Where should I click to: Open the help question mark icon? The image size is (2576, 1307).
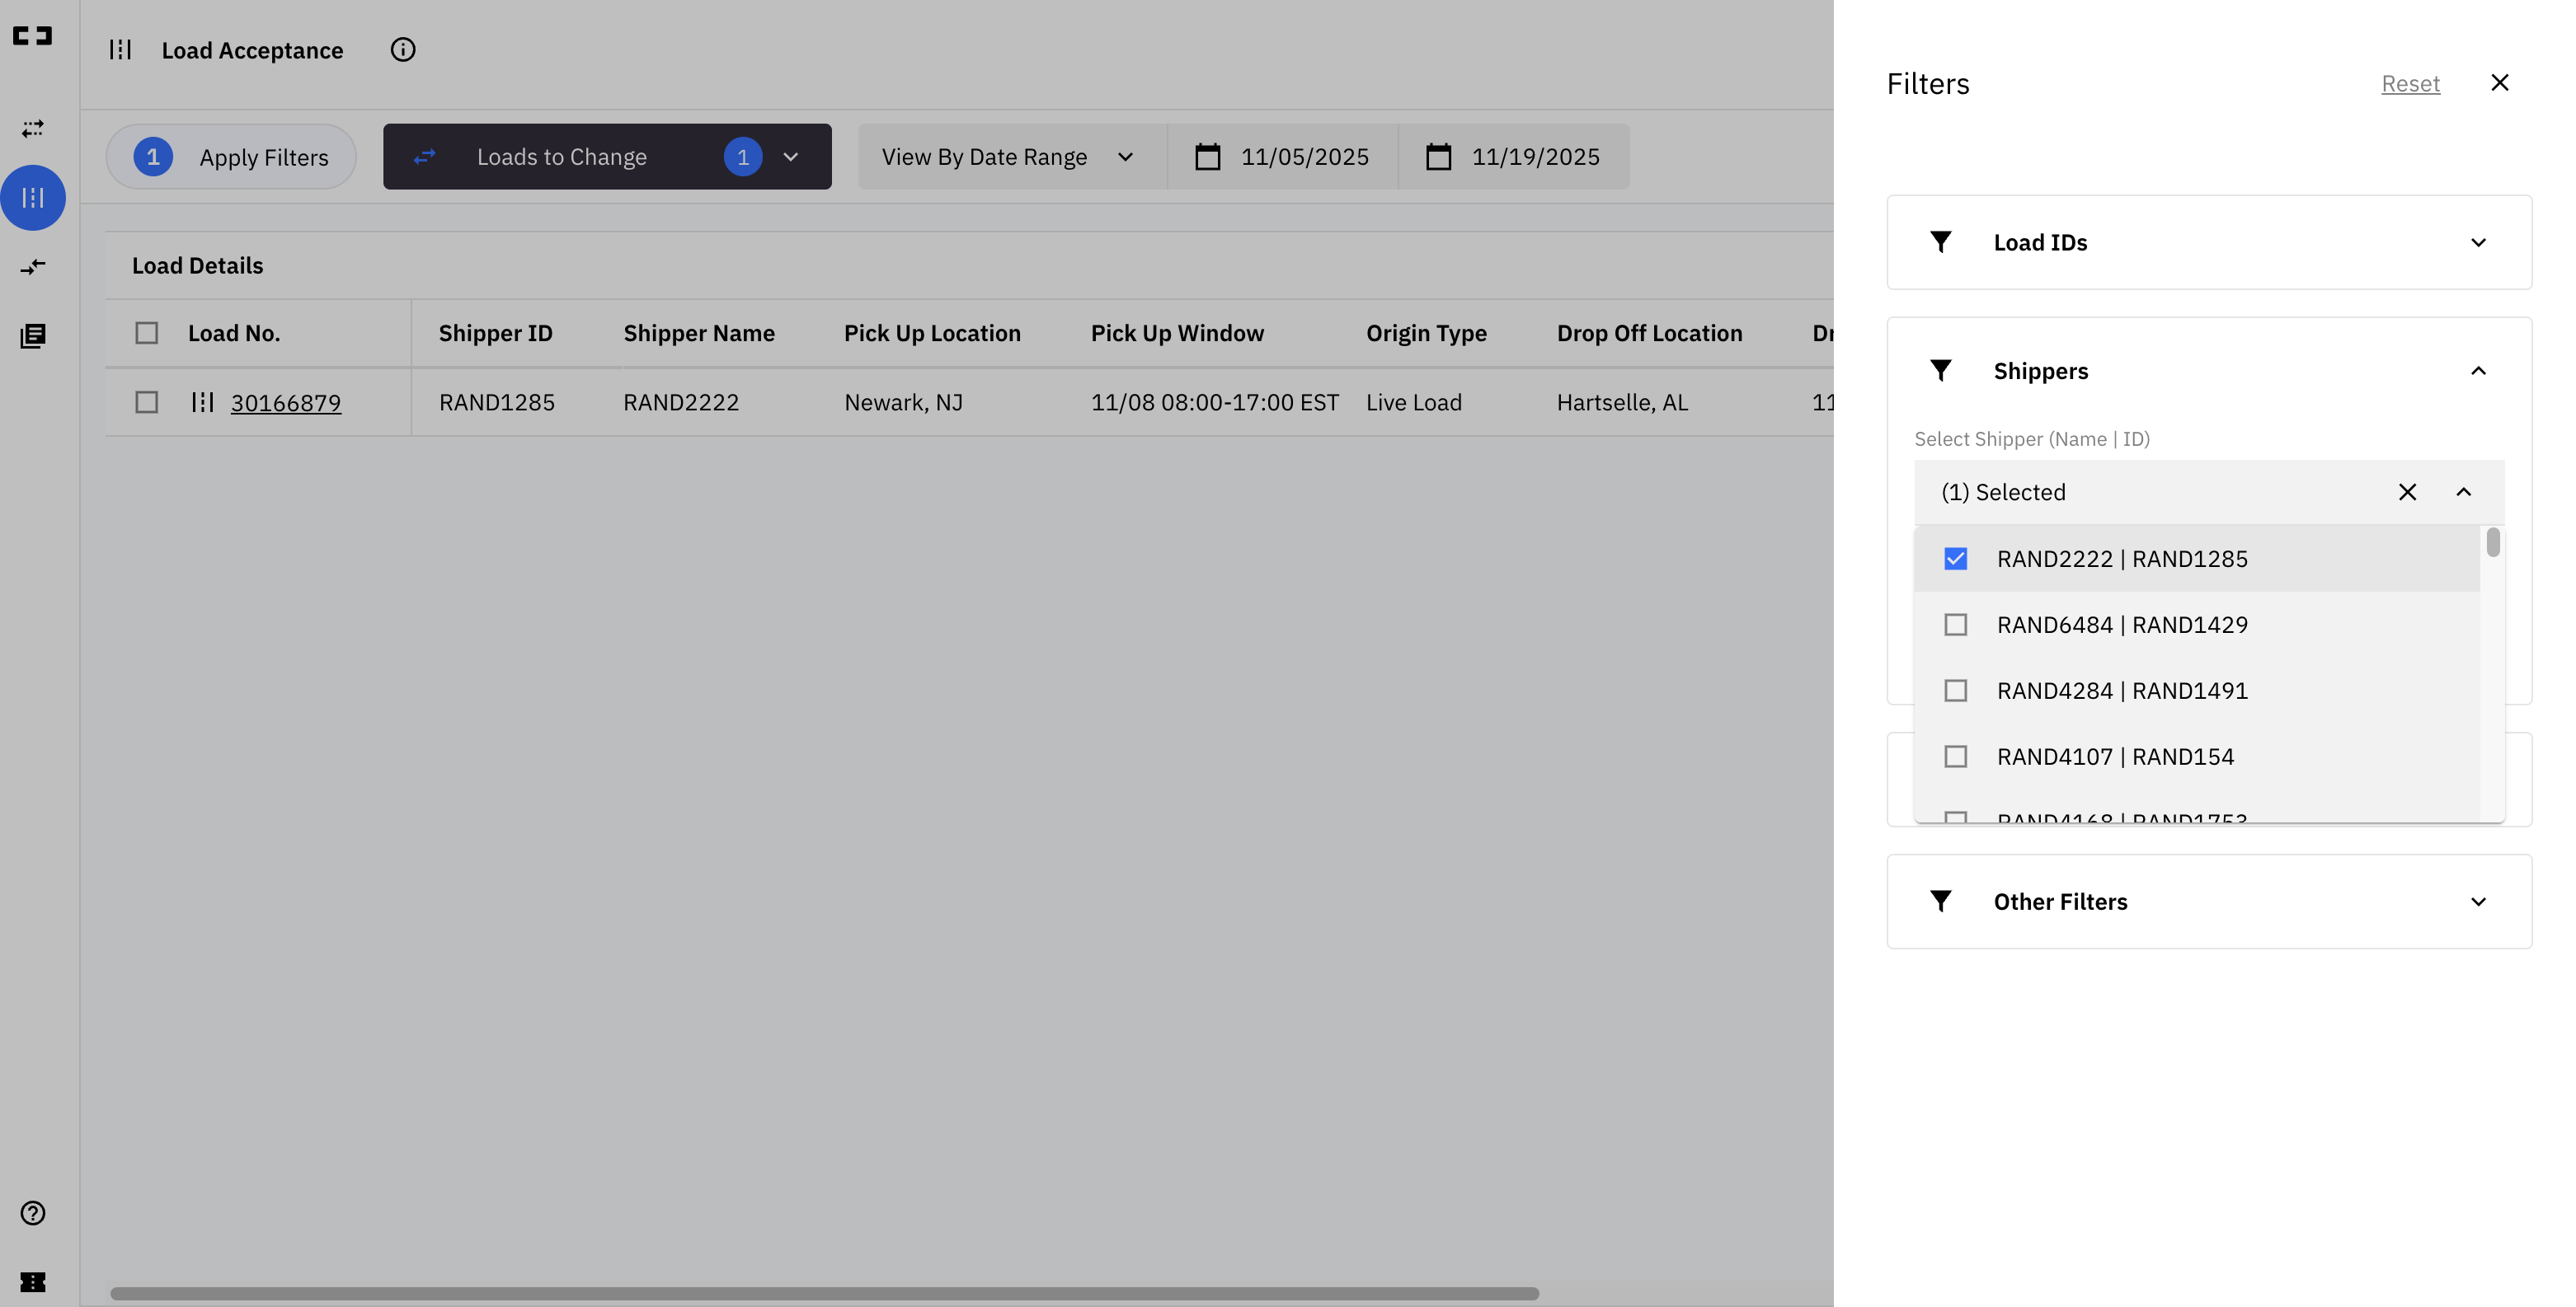click(32, 1213)
